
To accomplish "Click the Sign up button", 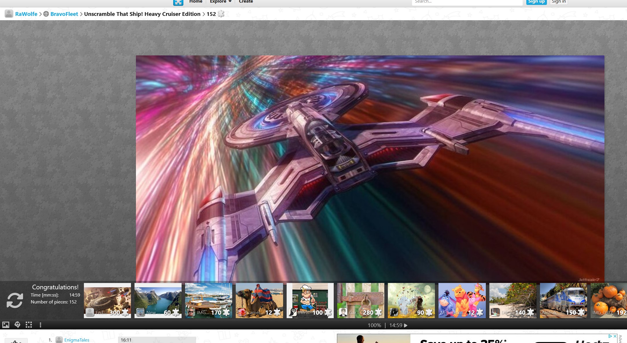I will [536, 2].
